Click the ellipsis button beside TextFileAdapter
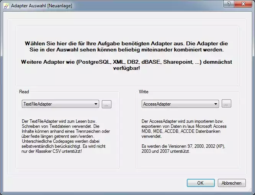Viewport: 255px width, 195px height. click(x=106, y=104)
